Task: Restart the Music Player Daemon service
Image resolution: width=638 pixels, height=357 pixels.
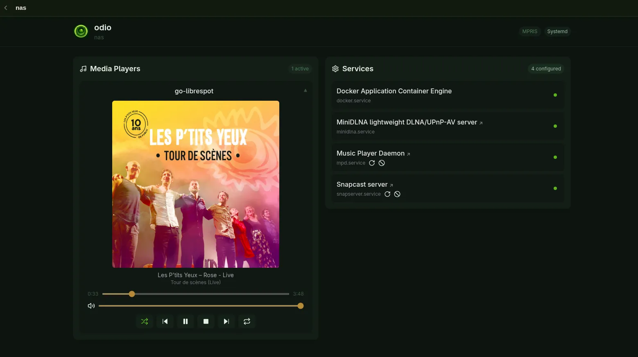Action: tap(372, 163)
